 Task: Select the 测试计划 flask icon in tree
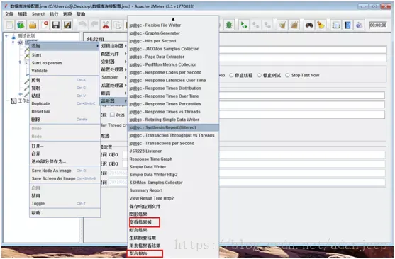13,36
